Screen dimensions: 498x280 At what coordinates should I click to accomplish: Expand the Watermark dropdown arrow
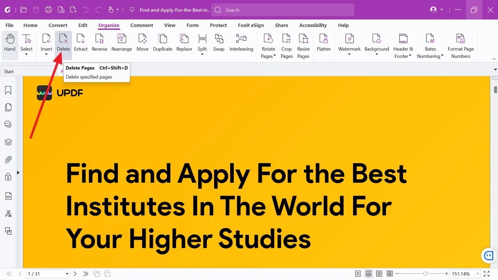pyautogui.click(x=349, y=55)
